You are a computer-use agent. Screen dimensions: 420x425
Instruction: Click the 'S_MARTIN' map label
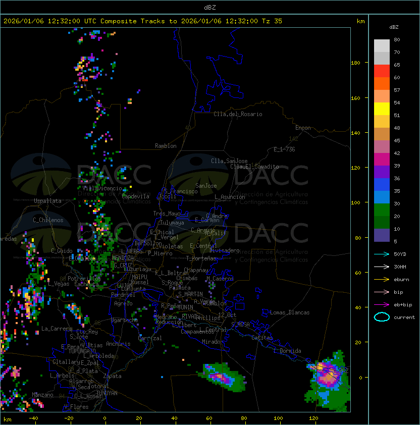tap(191, 294)
